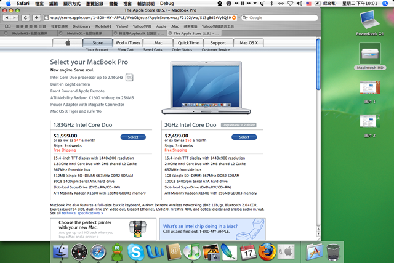Open the volume control in menu bar
The width and height of the screenshot is (394, 263).
pos(299,3)
